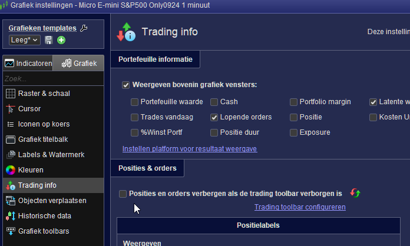Uncheck the Latente checkbox
Screen dimensions: 410x246
click(x=373, y=102)
